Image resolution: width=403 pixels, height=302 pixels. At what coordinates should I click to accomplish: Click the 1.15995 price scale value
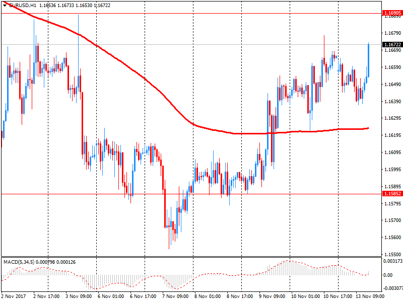[392, 169]
